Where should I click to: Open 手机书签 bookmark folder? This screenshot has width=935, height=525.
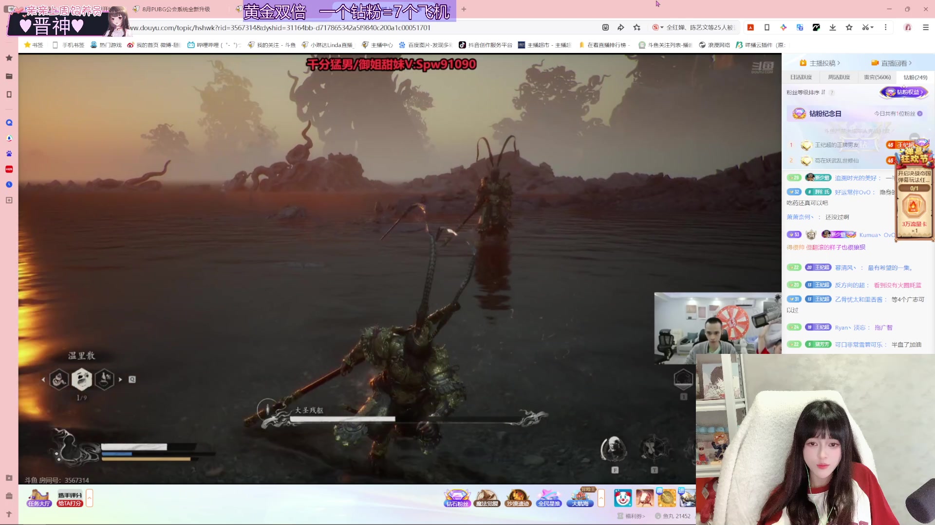[x=68, y=45]
